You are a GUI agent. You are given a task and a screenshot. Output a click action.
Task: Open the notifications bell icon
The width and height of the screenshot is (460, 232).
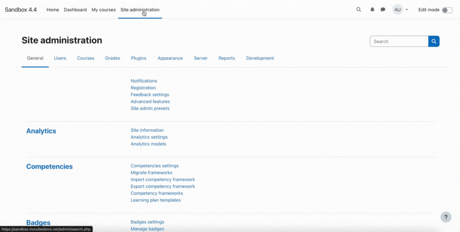pos(372,10)
